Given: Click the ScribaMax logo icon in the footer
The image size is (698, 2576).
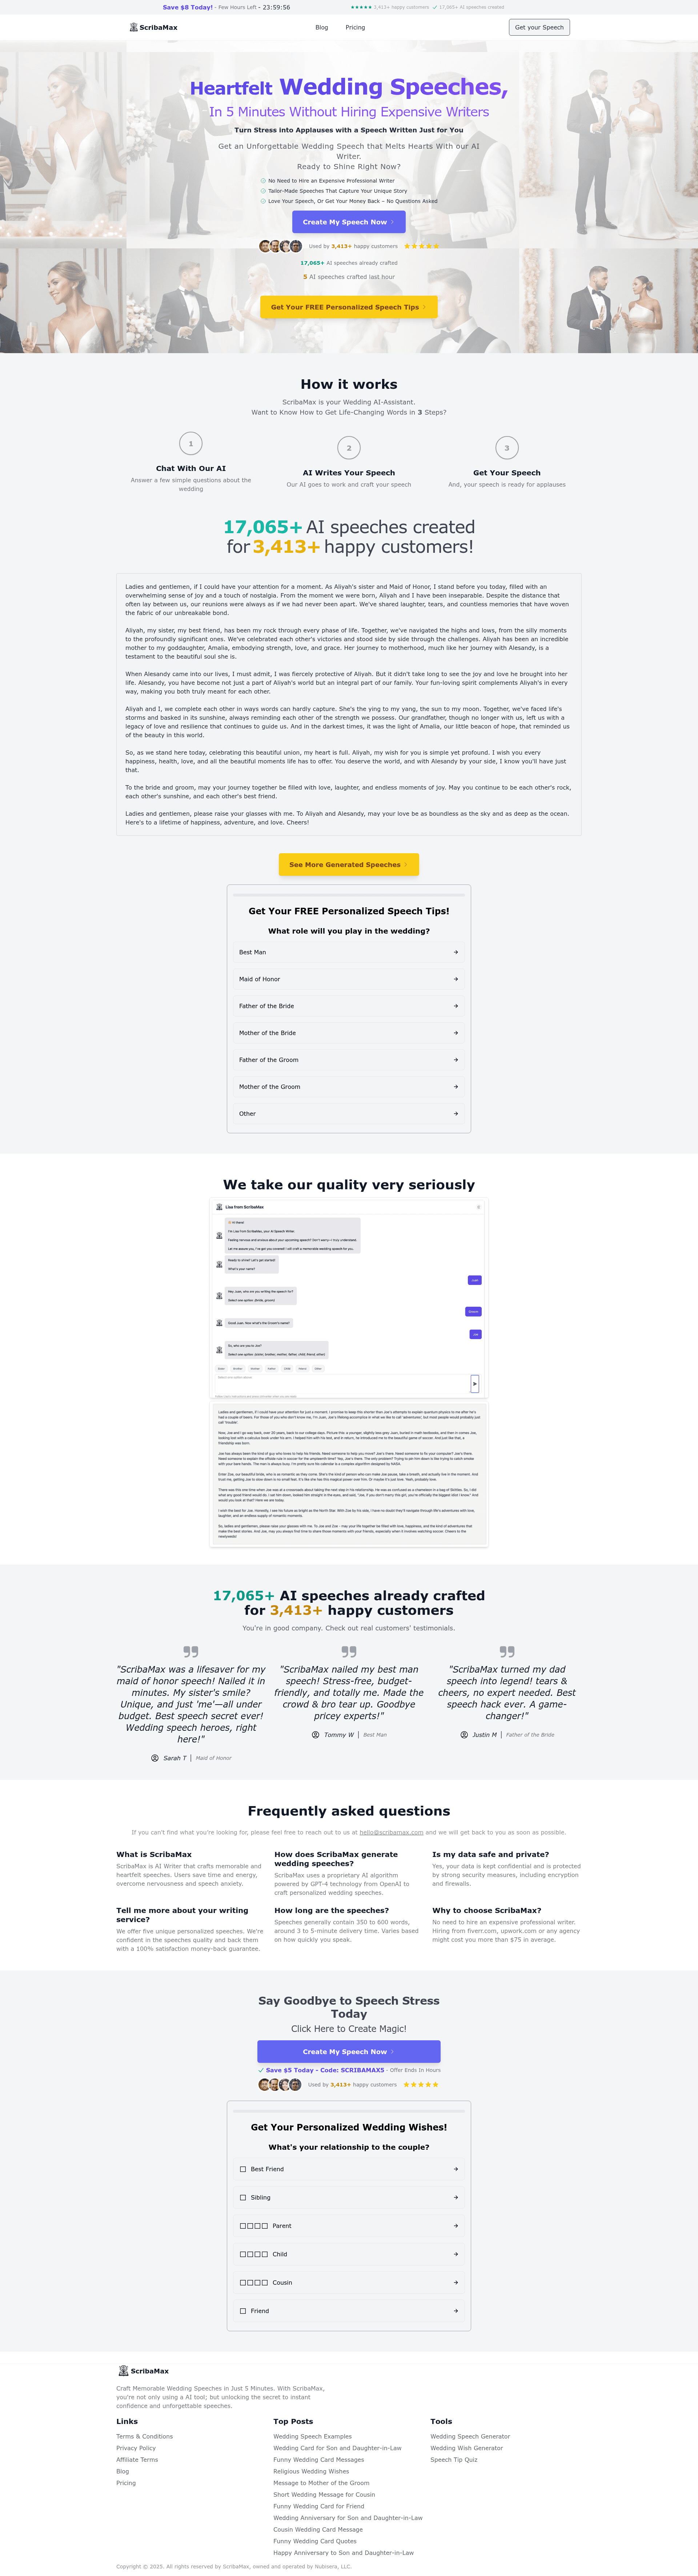Looking at the screenshot, I should coord(123,2370).
